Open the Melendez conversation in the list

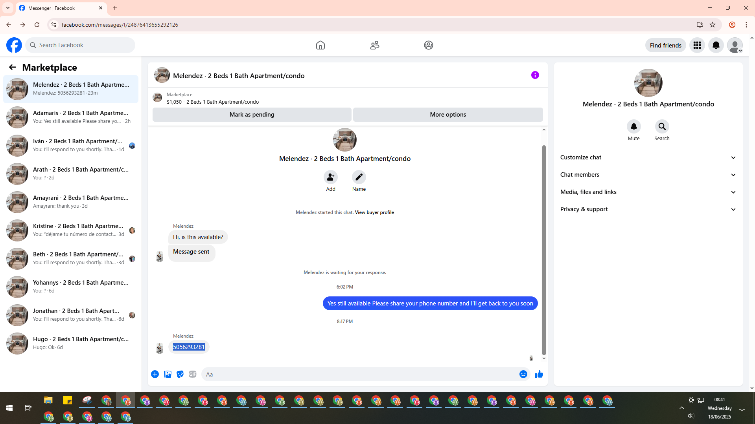[71, 89]
